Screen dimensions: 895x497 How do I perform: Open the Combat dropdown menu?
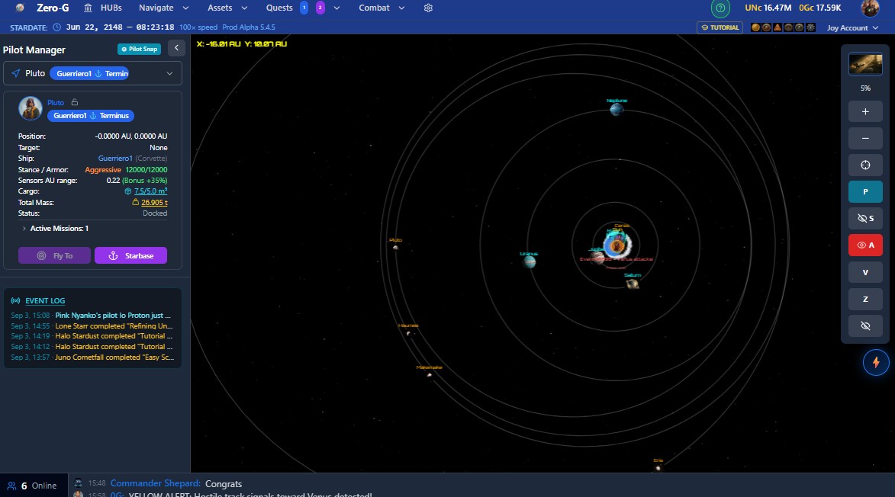point(382,8)
